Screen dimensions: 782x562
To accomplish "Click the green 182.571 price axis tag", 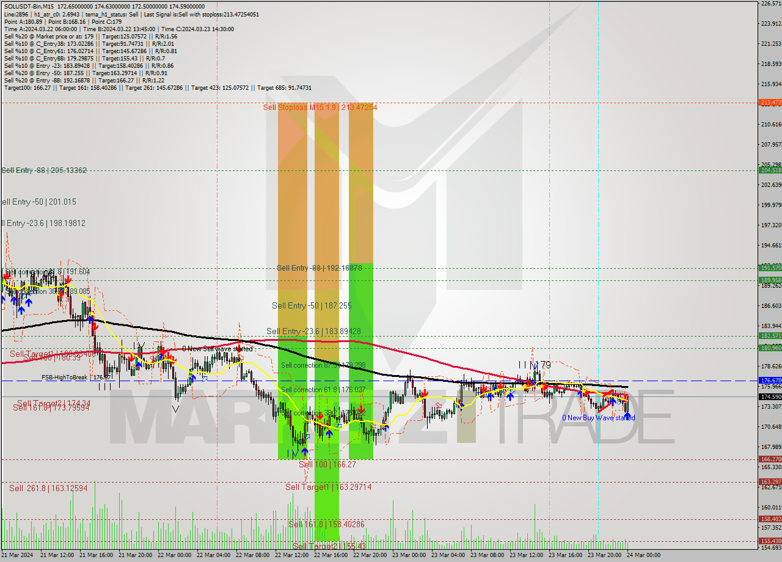I will point(770,336).
